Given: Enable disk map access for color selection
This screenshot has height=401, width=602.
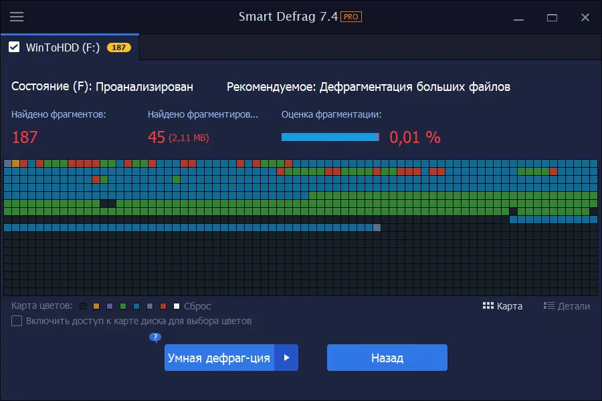Looking at the screenshot, I should click(x=17, y=321).
